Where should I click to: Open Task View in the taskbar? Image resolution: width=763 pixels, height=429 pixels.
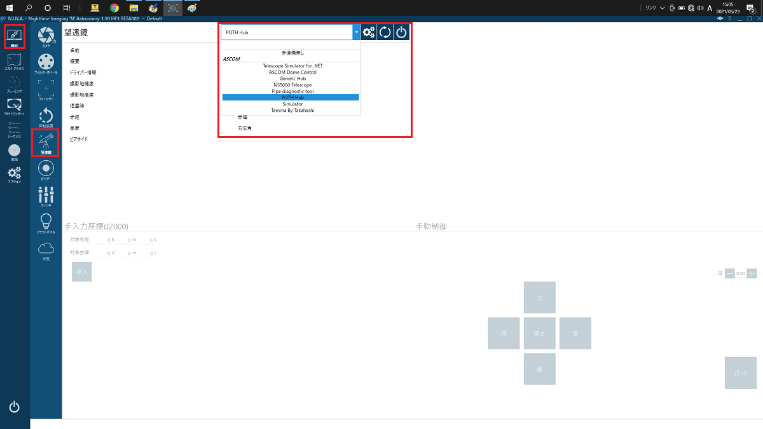point(67,8)
